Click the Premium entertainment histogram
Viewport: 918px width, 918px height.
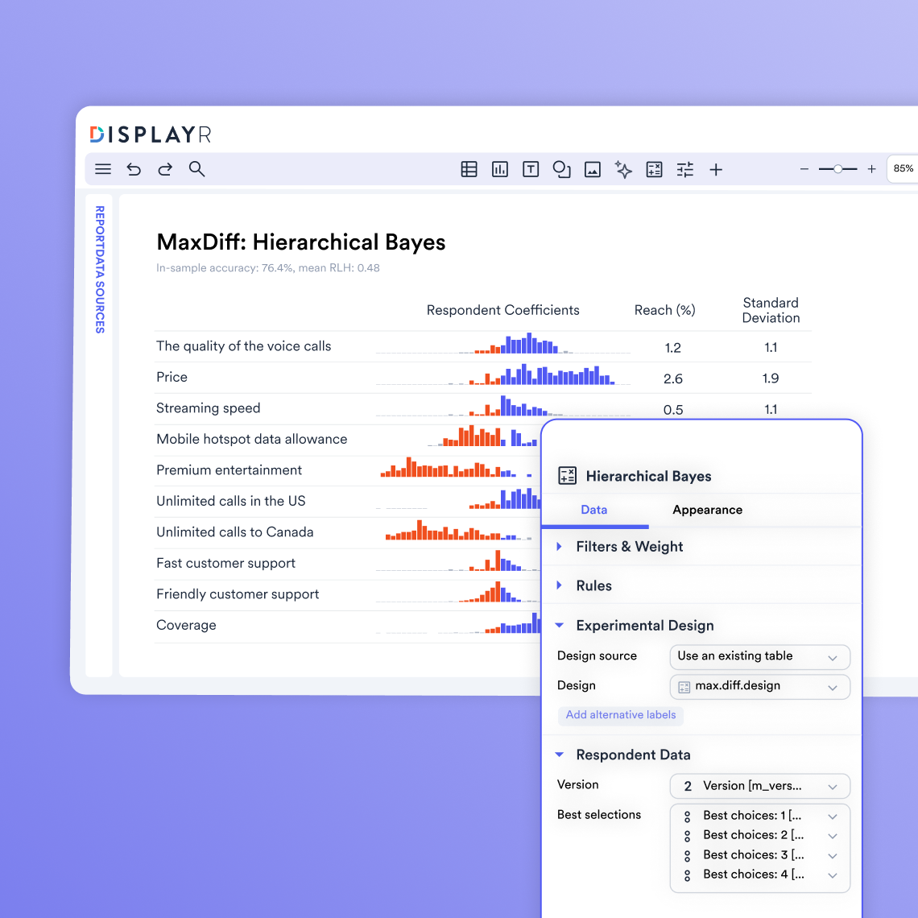pos(457,467)
